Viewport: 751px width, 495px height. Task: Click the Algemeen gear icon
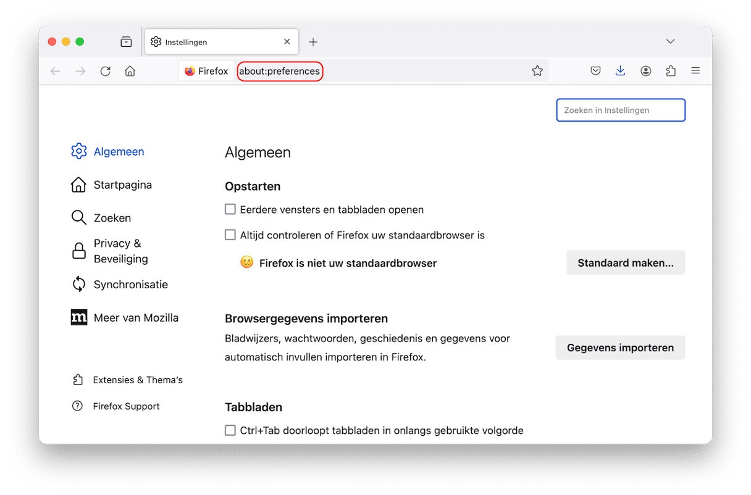(x=78, y=151)
